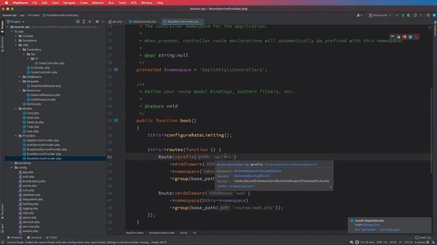
Task: Open the VCS menu
Action: pyautogui.click(x=134, y=3)
